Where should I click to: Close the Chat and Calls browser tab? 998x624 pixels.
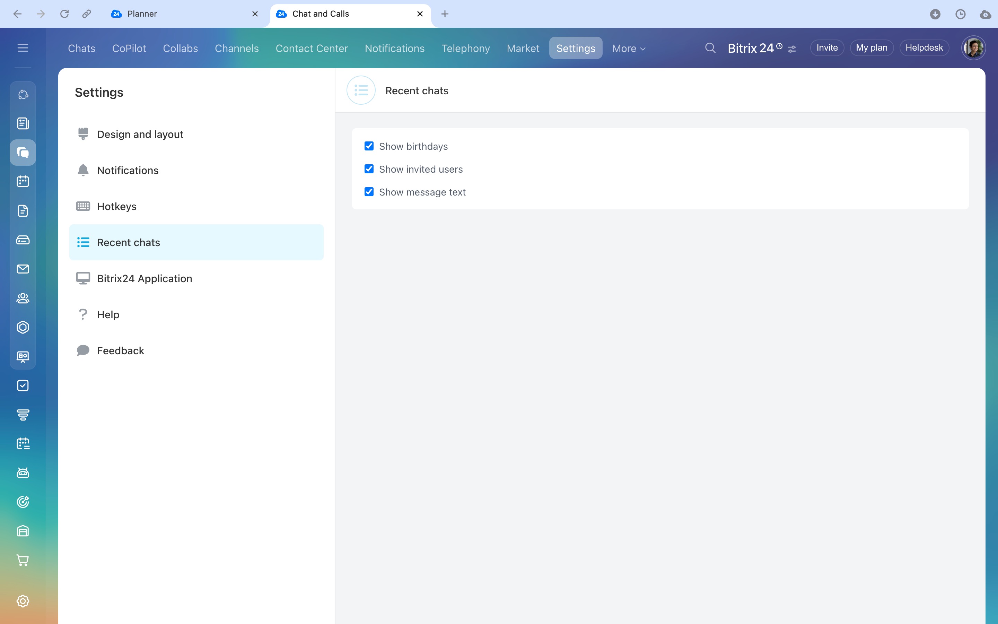click(x=420, y=14)
